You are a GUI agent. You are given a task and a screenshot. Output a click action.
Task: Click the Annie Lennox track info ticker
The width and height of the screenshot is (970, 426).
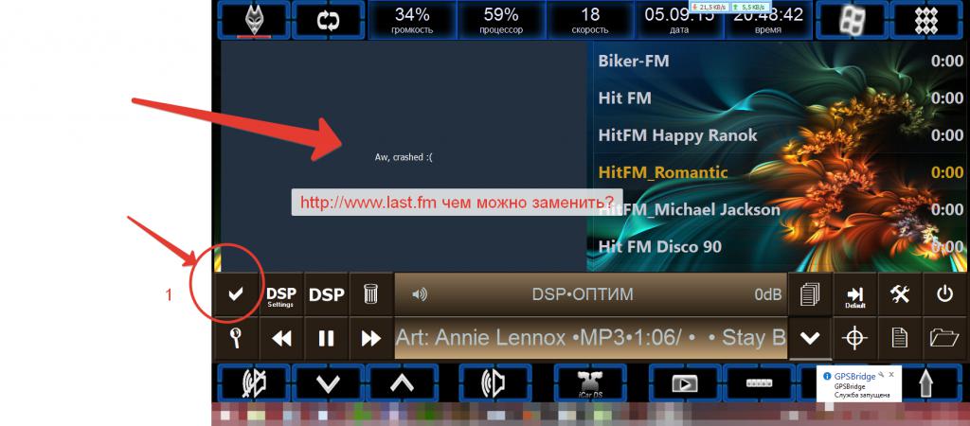click(591, 338)
